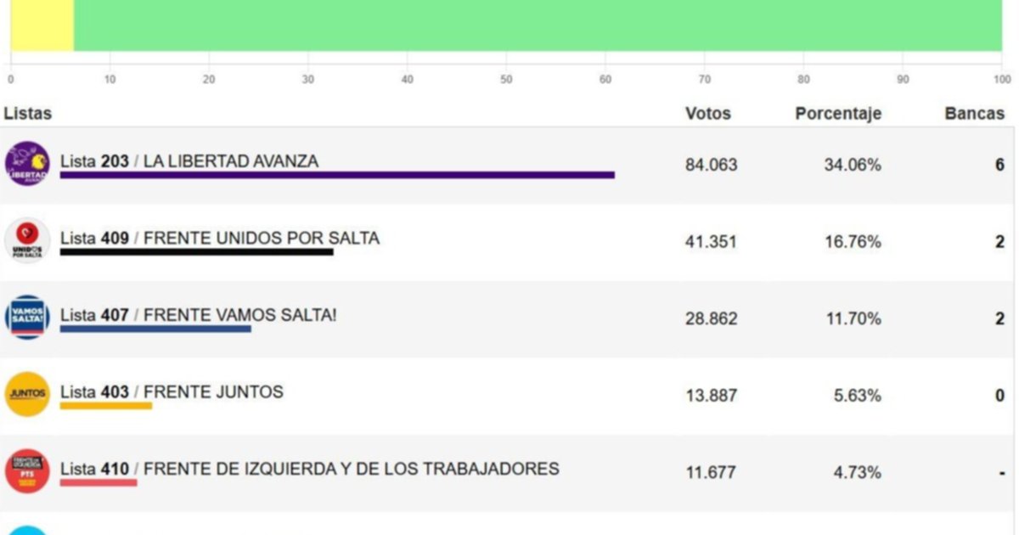Open Lista 203 La Libertad Avanza

189,161
